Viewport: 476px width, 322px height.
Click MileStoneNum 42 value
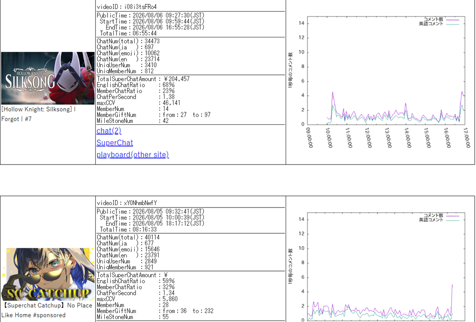(x=166, y=121)
